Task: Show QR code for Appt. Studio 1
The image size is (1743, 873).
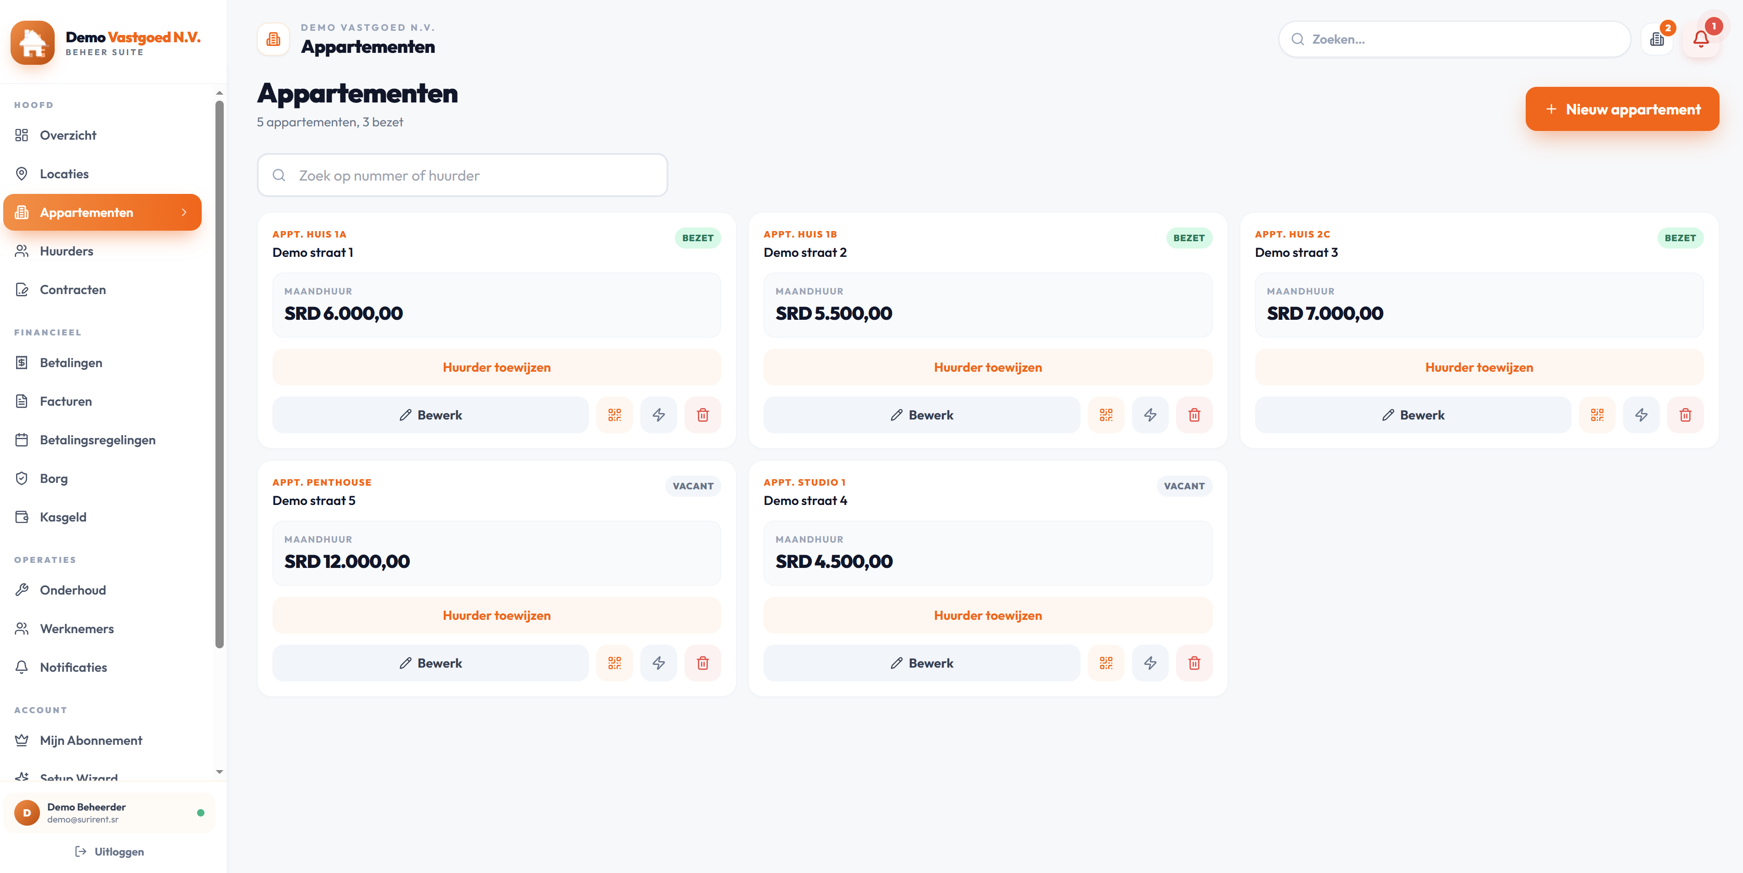Action: click(x=1106, y=663)
